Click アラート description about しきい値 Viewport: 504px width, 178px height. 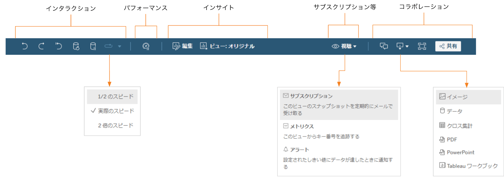click(x=338, y=163)
